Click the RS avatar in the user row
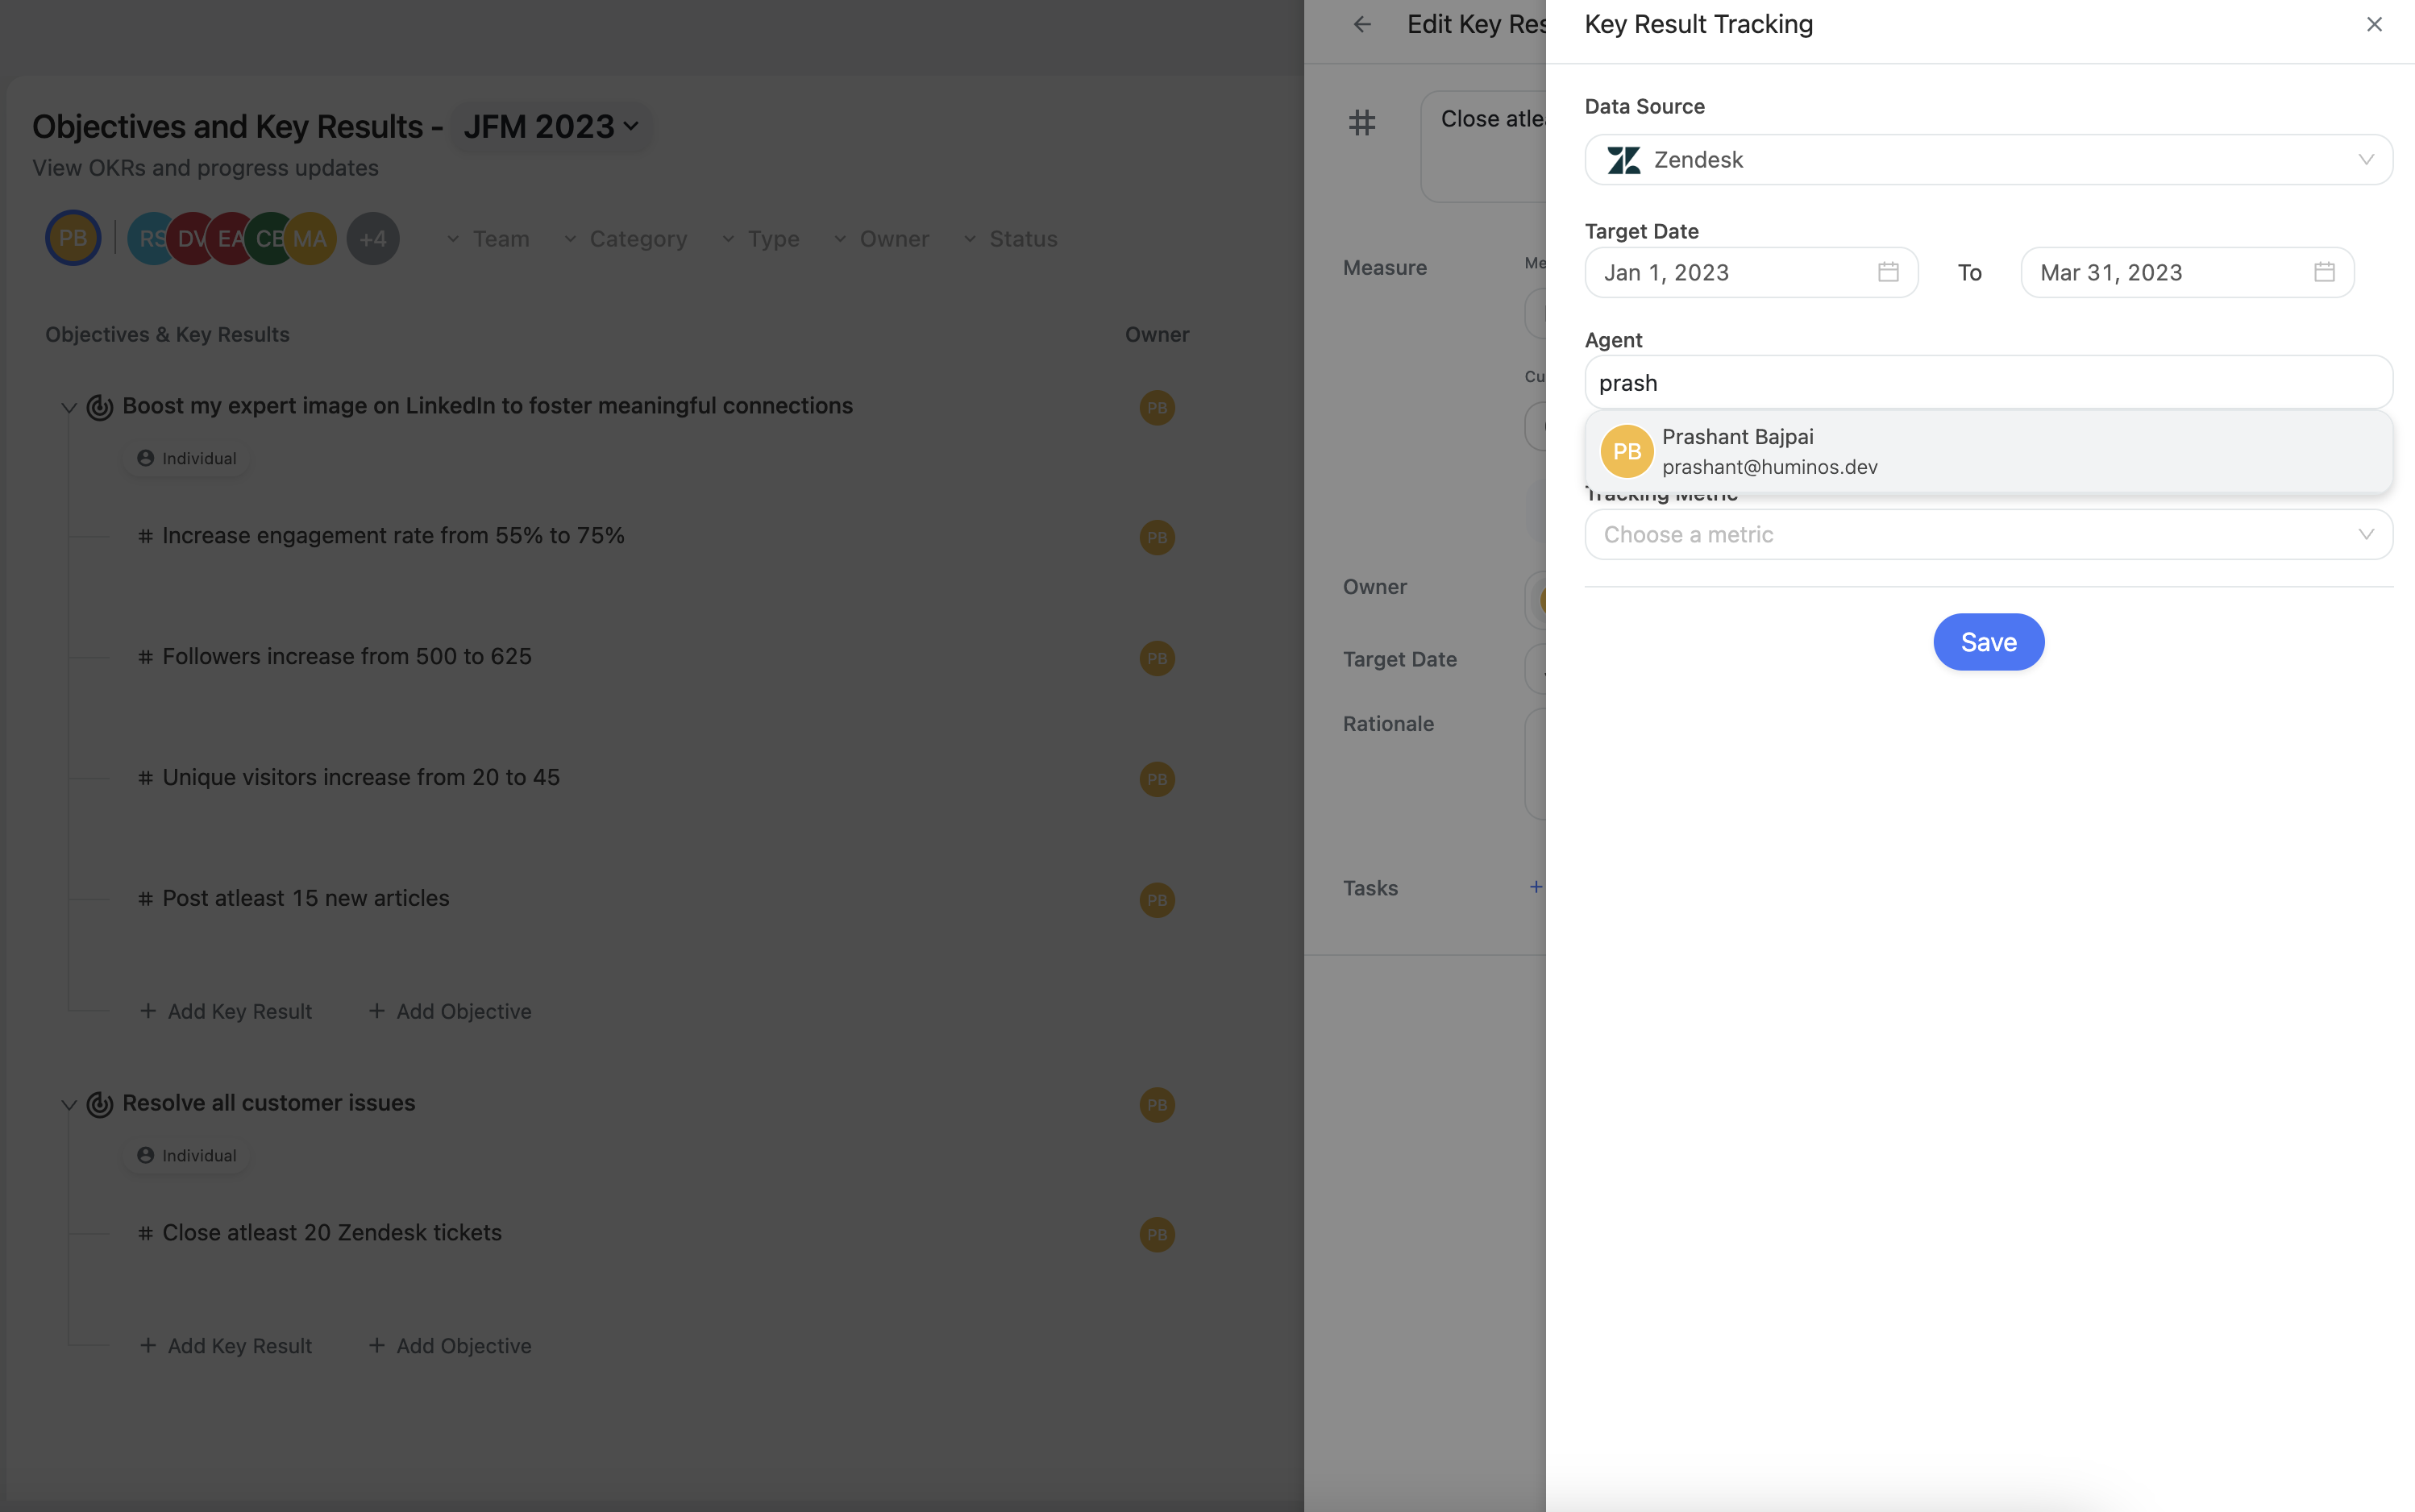The image size is (2415, 1512). (x=150, y=238)
